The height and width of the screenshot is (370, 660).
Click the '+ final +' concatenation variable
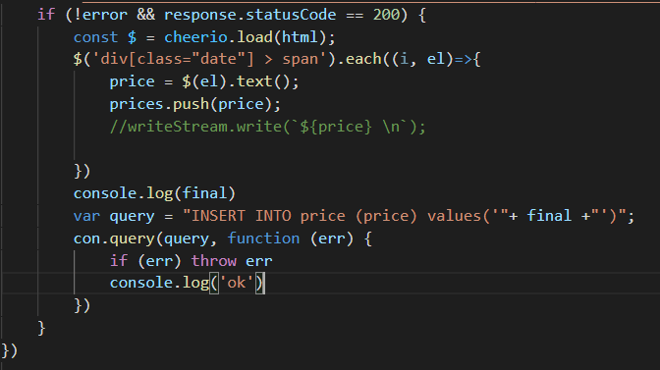pyautogui.click(x=549, y=216)
